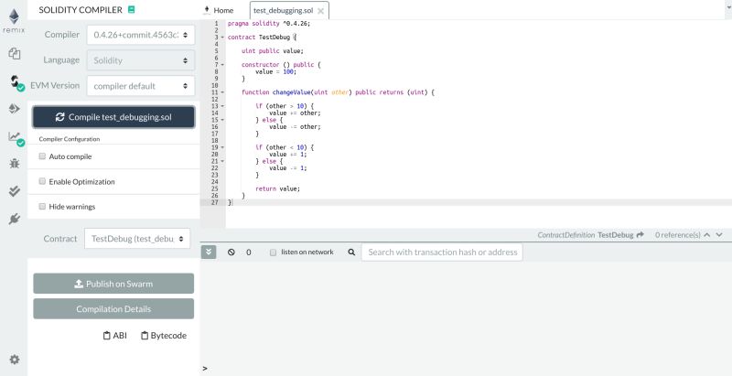Viewport: 732px width, 376px height.
Task: Enable Auto compile checkbox
Action: tap(42, 156)
